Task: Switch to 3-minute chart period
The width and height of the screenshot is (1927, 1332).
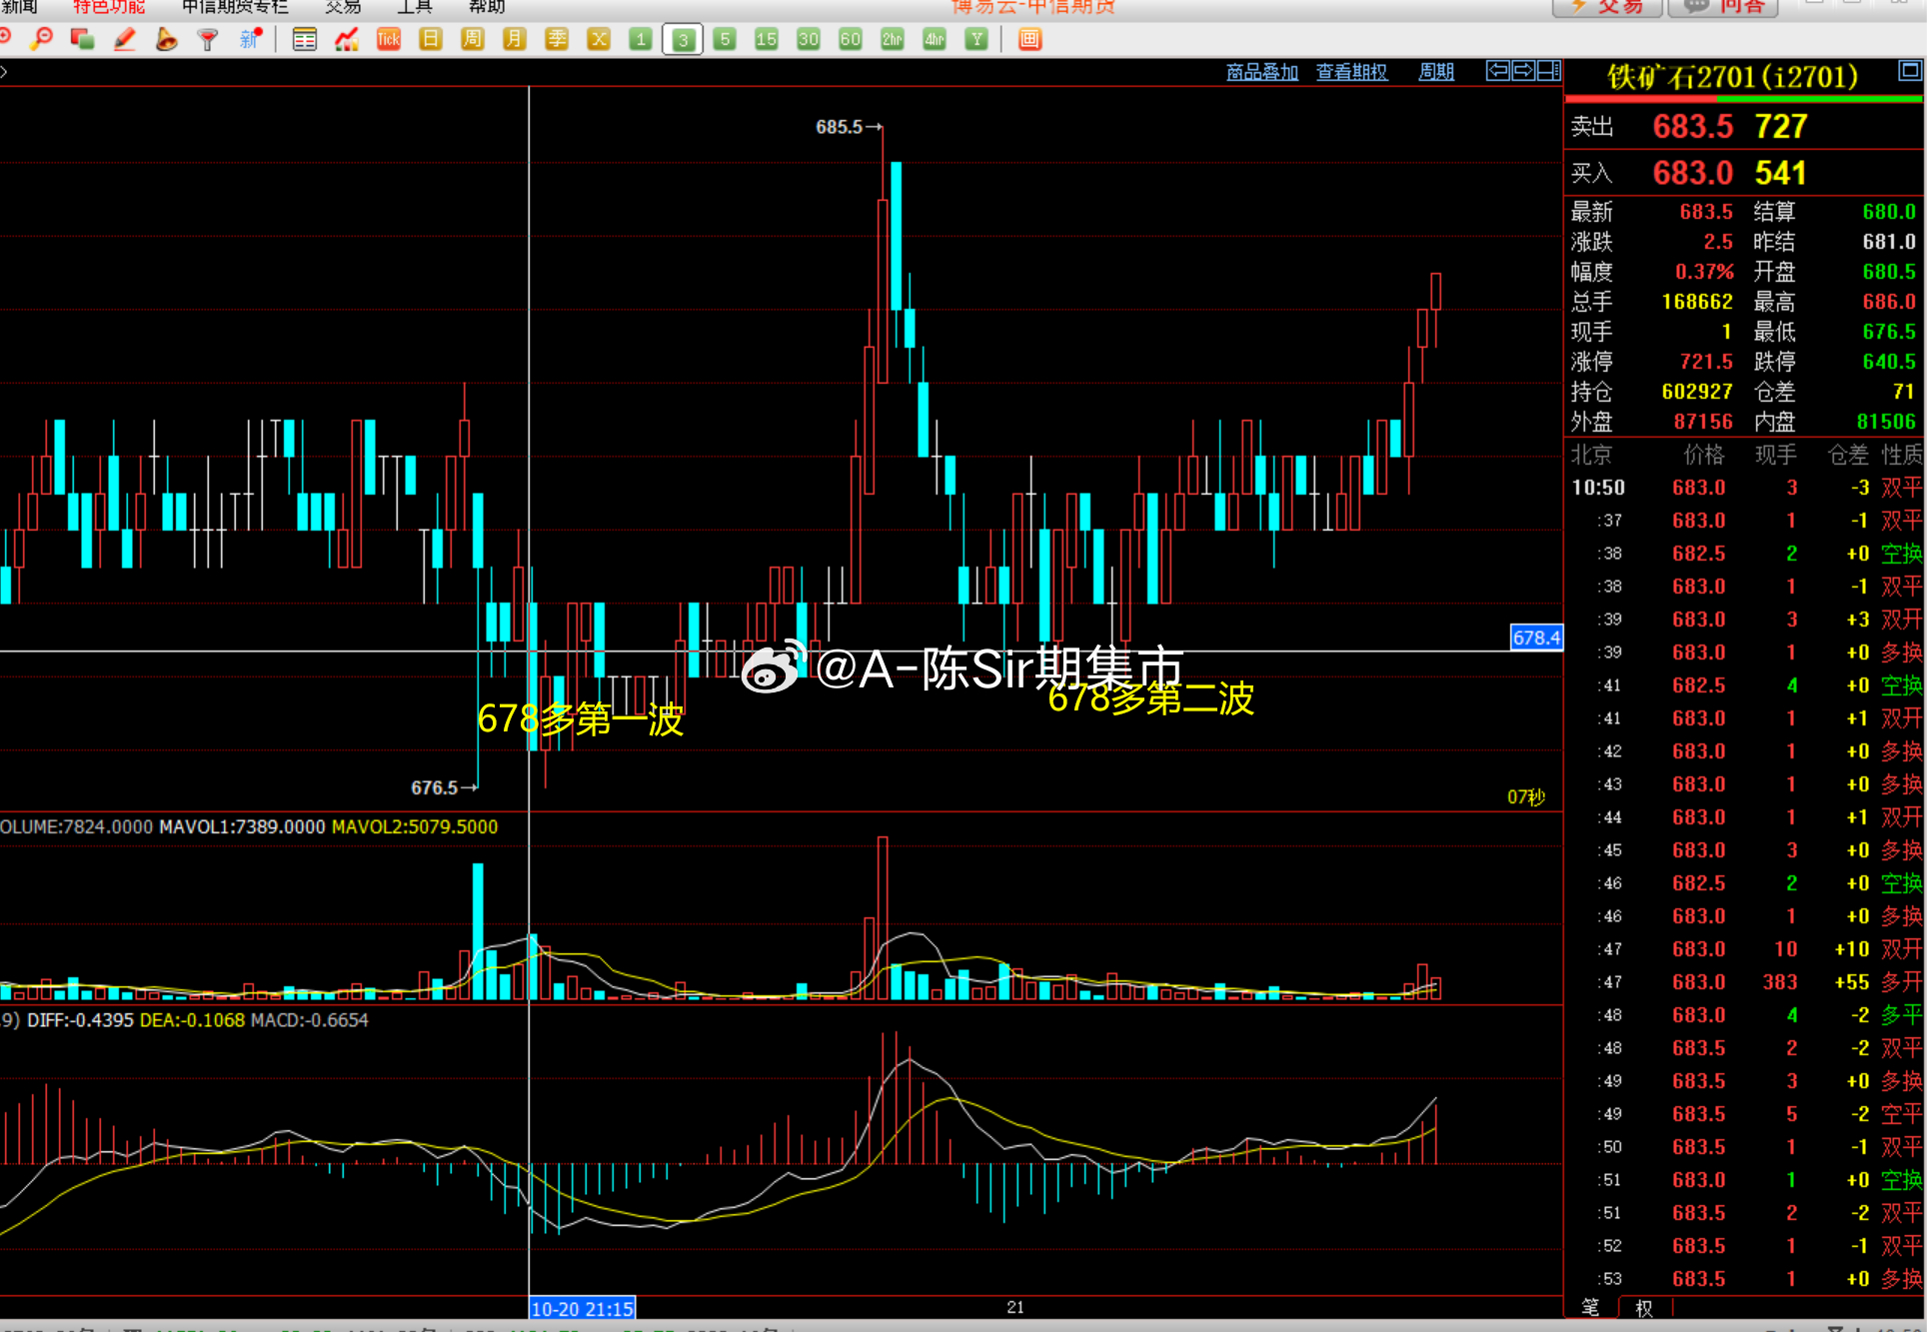Action: [683, 39]
